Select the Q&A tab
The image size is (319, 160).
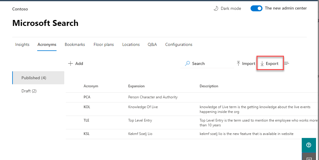coord(152,44)
